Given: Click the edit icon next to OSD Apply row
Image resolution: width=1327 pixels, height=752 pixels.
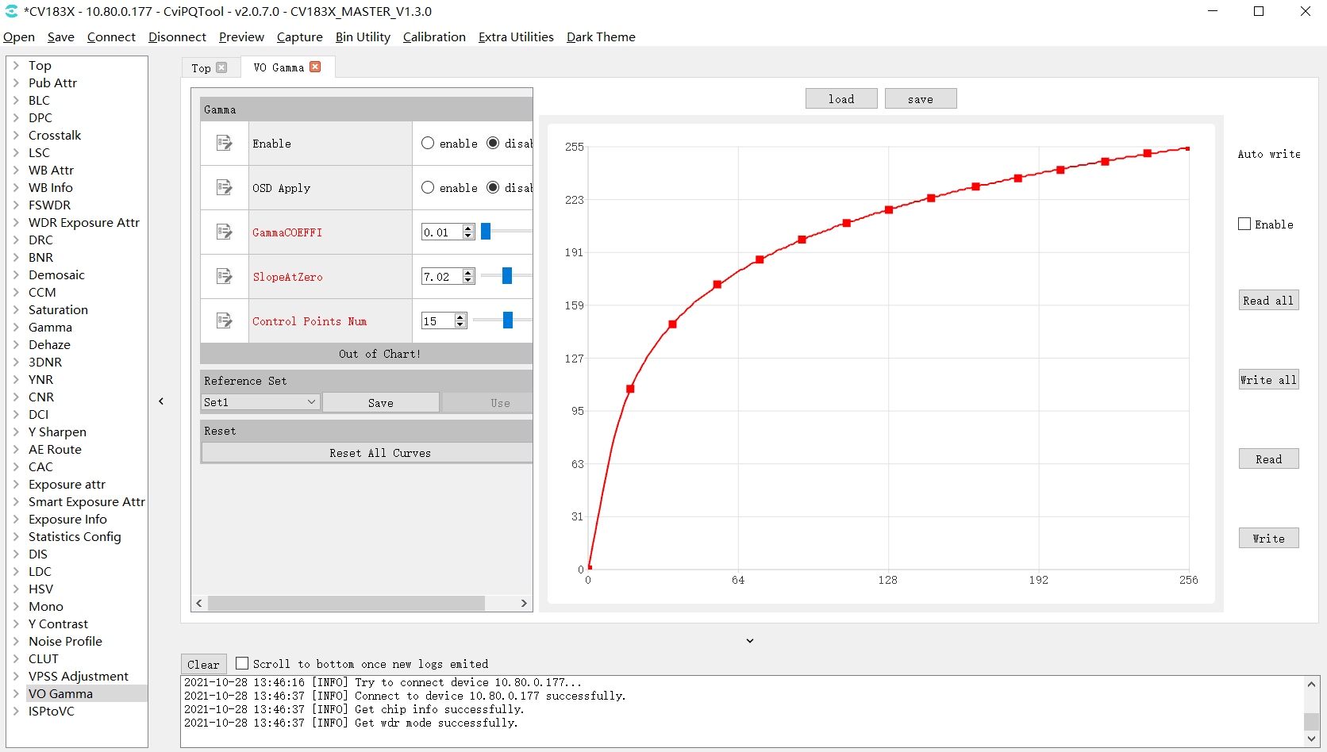Looking at the screenshot, I should 225,187.
